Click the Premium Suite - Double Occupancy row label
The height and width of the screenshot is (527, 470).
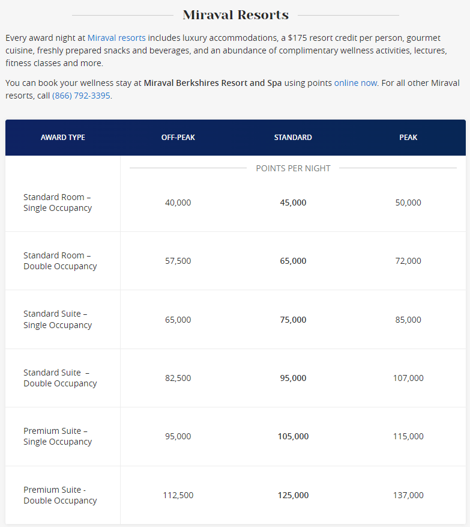click(60, 495)
